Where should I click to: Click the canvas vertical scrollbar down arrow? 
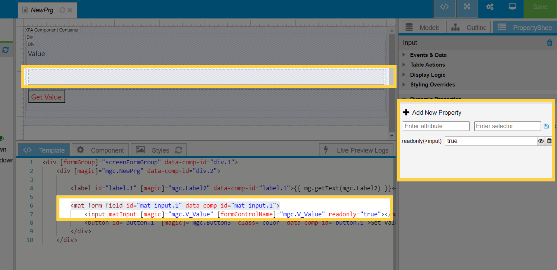[x=392, y=136]
